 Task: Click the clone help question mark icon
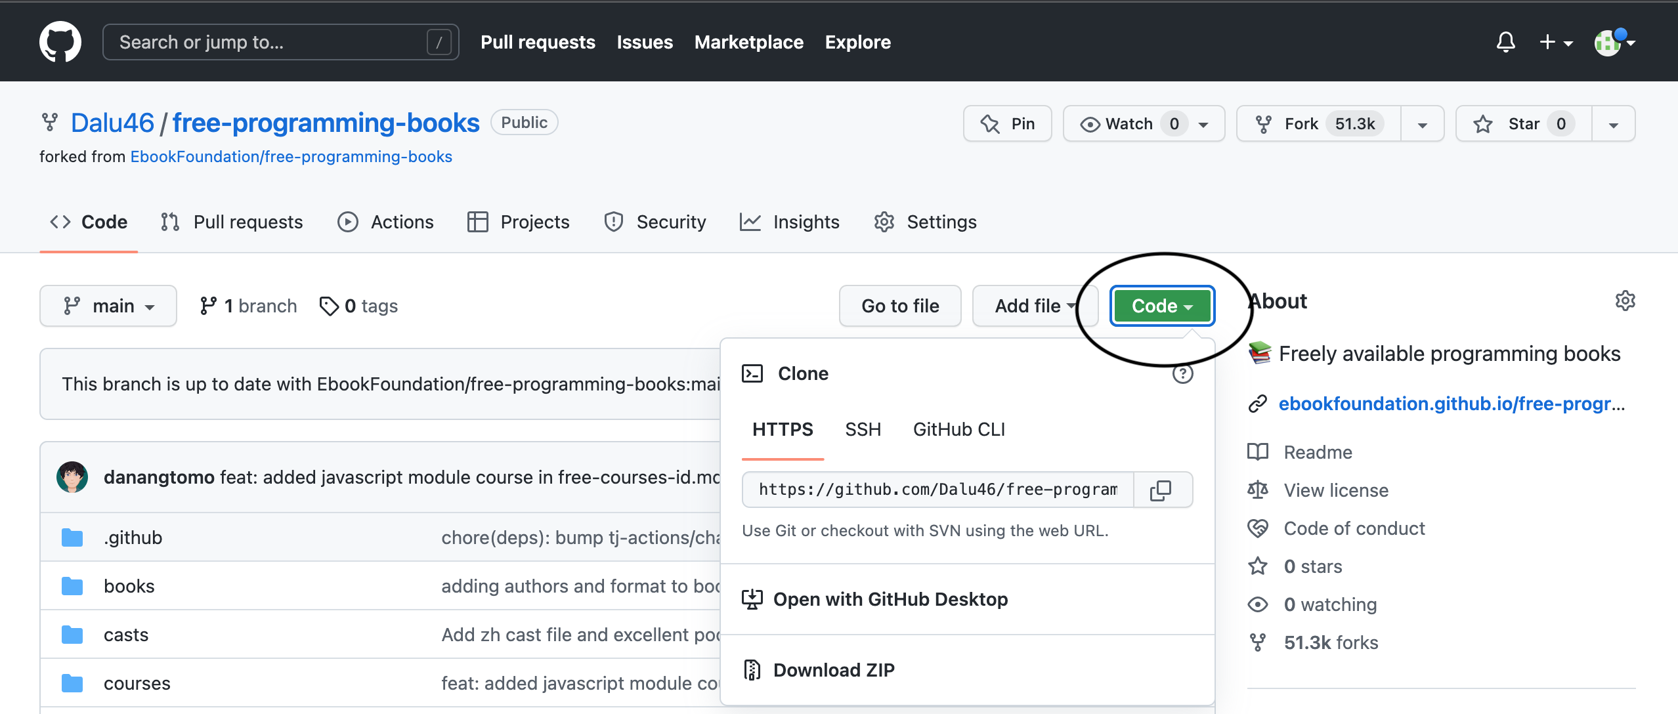coord(1182,374)
